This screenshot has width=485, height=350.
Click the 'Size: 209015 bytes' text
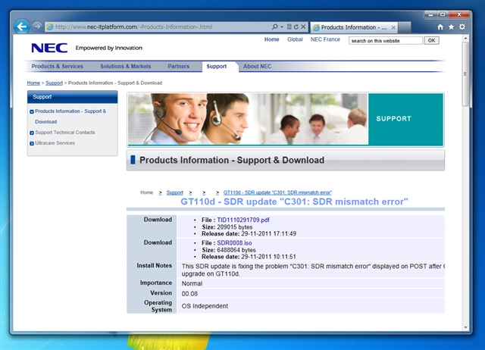click(227, 227)
